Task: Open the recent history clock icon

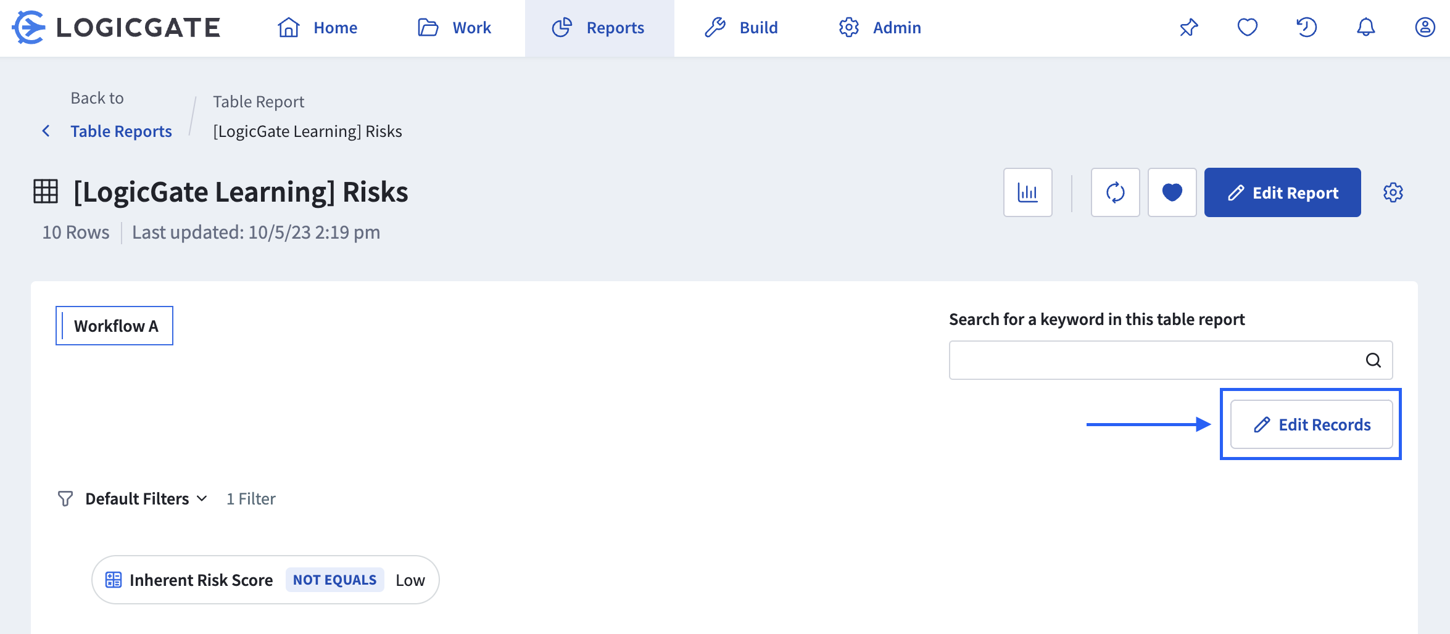Action: click(x=1306, y=27)
